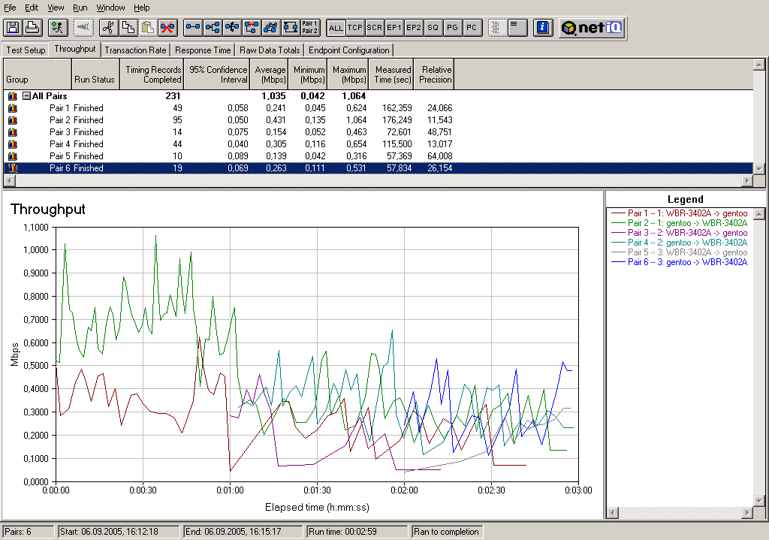Toggle the EP1 grouping button
Screen dimensions: 769x540
pyautogui.click(x=394, y=28)
